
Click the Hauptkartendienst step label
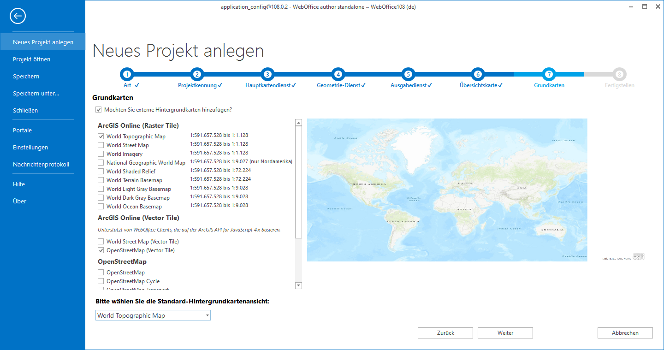(x=268, y=85)
